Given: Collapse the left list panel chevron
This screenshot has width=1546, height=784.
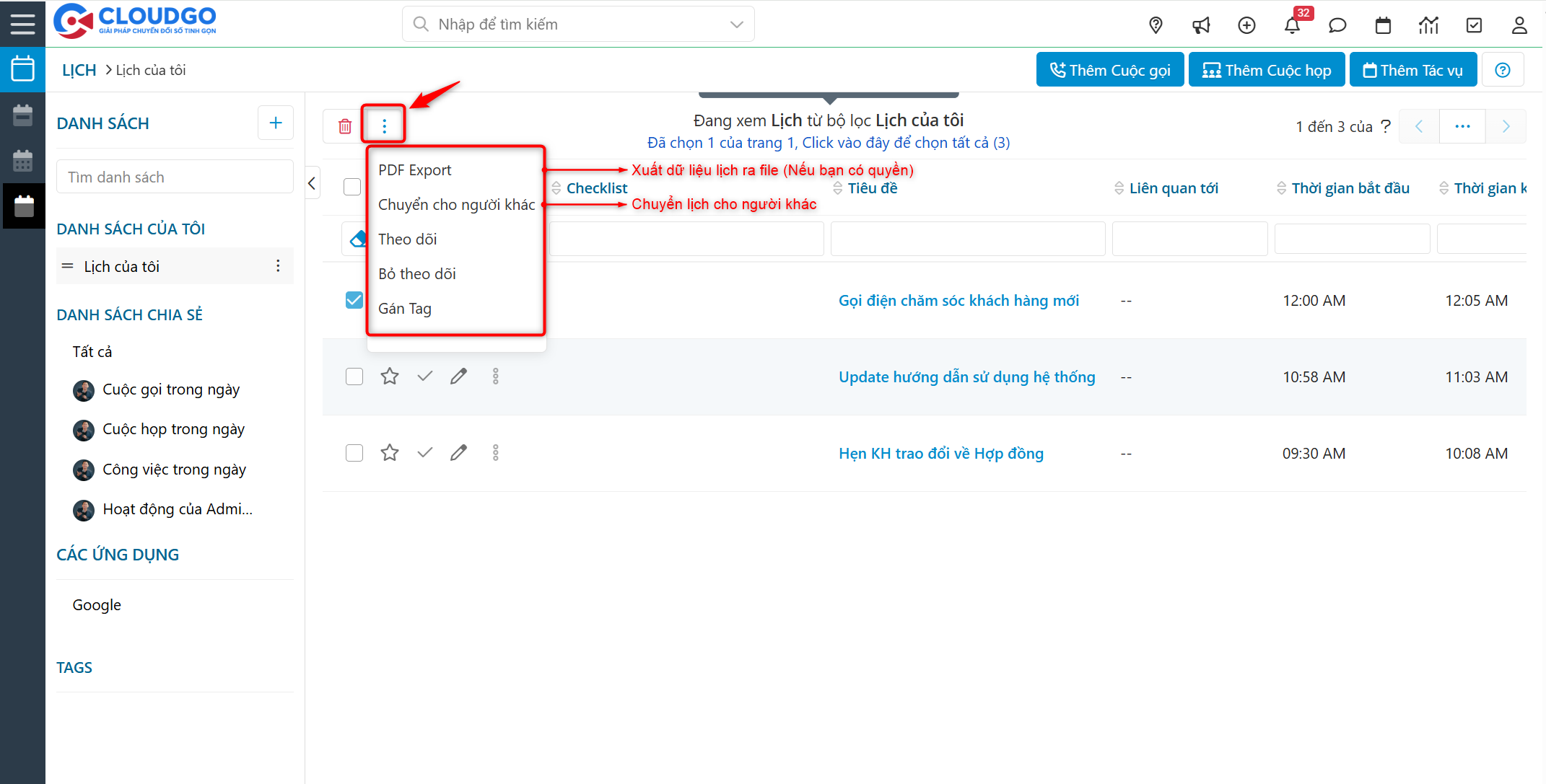Looking at the screenshot, I should [x=312, y=182].
